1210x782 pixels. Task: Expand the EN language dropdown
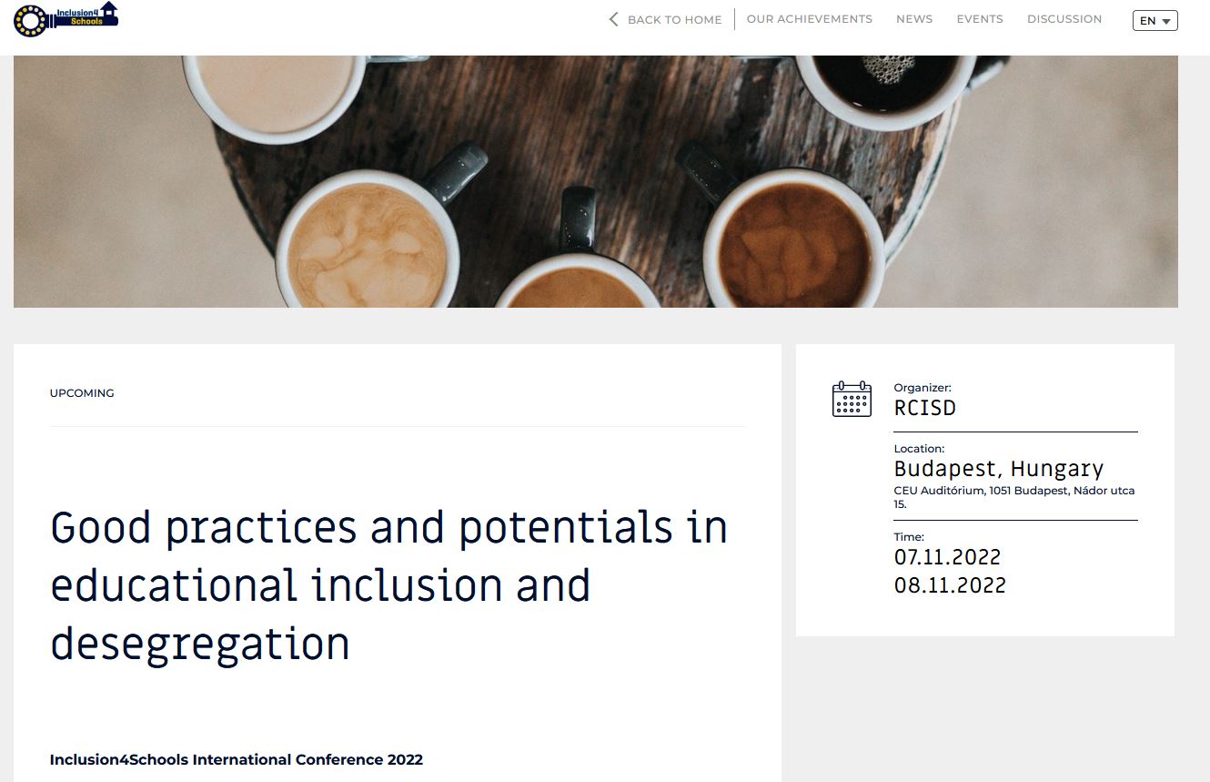(x=1155, y=20)
